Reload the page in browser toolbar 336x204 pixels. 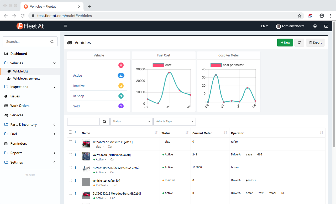23,16
